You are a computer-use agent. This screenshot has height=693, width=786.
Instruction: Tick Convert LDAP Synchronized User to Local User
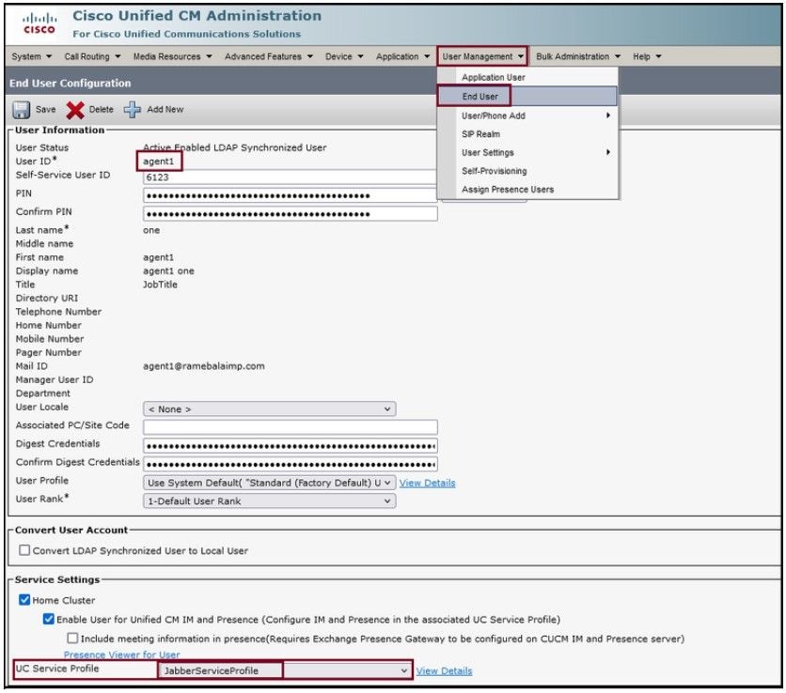coord(24,549)
